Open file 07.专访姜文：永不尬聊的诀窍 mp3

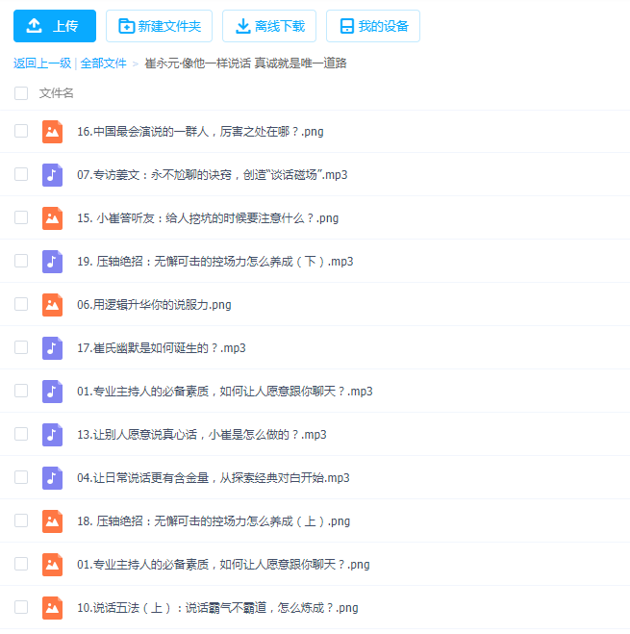click(x=213, y=175)
